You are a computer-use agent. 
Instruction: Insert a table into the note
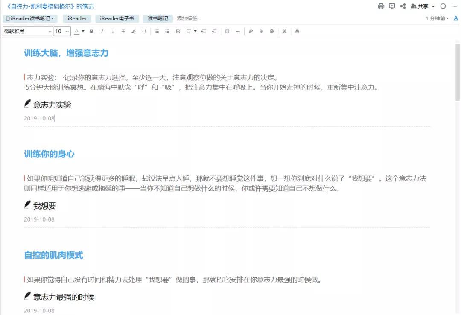[x=226, y=31]
